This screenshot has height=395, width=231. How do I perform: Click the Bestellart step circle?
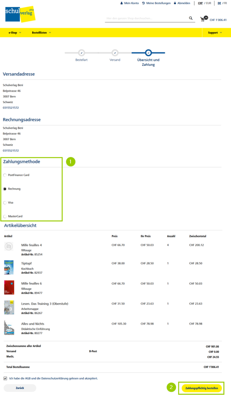click(x=81, y=53)
